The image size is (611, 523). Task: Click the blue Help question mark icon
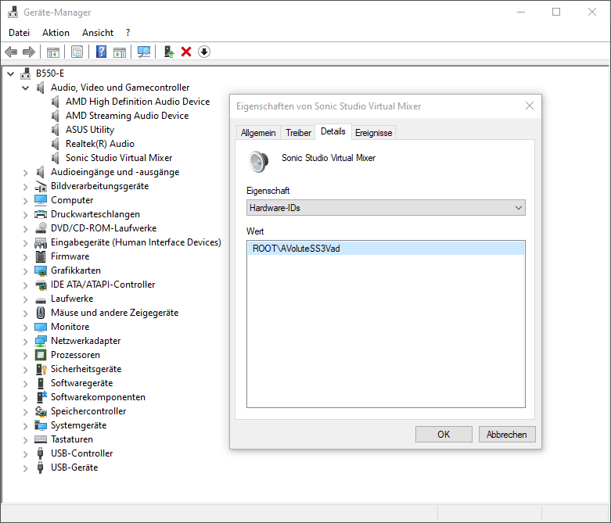point(102,52)
